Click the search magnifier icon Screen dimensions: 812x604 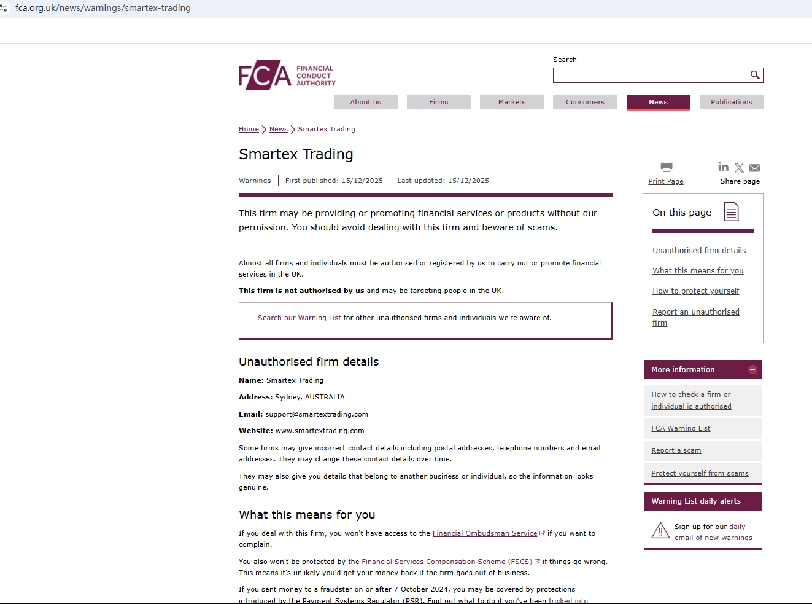[755, 75]
